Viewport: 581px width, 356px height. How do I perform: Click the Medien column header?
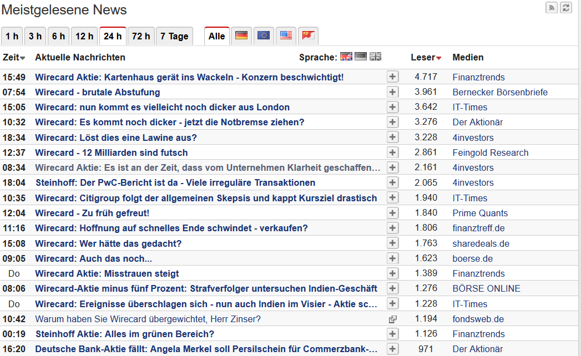coord(468,58)
